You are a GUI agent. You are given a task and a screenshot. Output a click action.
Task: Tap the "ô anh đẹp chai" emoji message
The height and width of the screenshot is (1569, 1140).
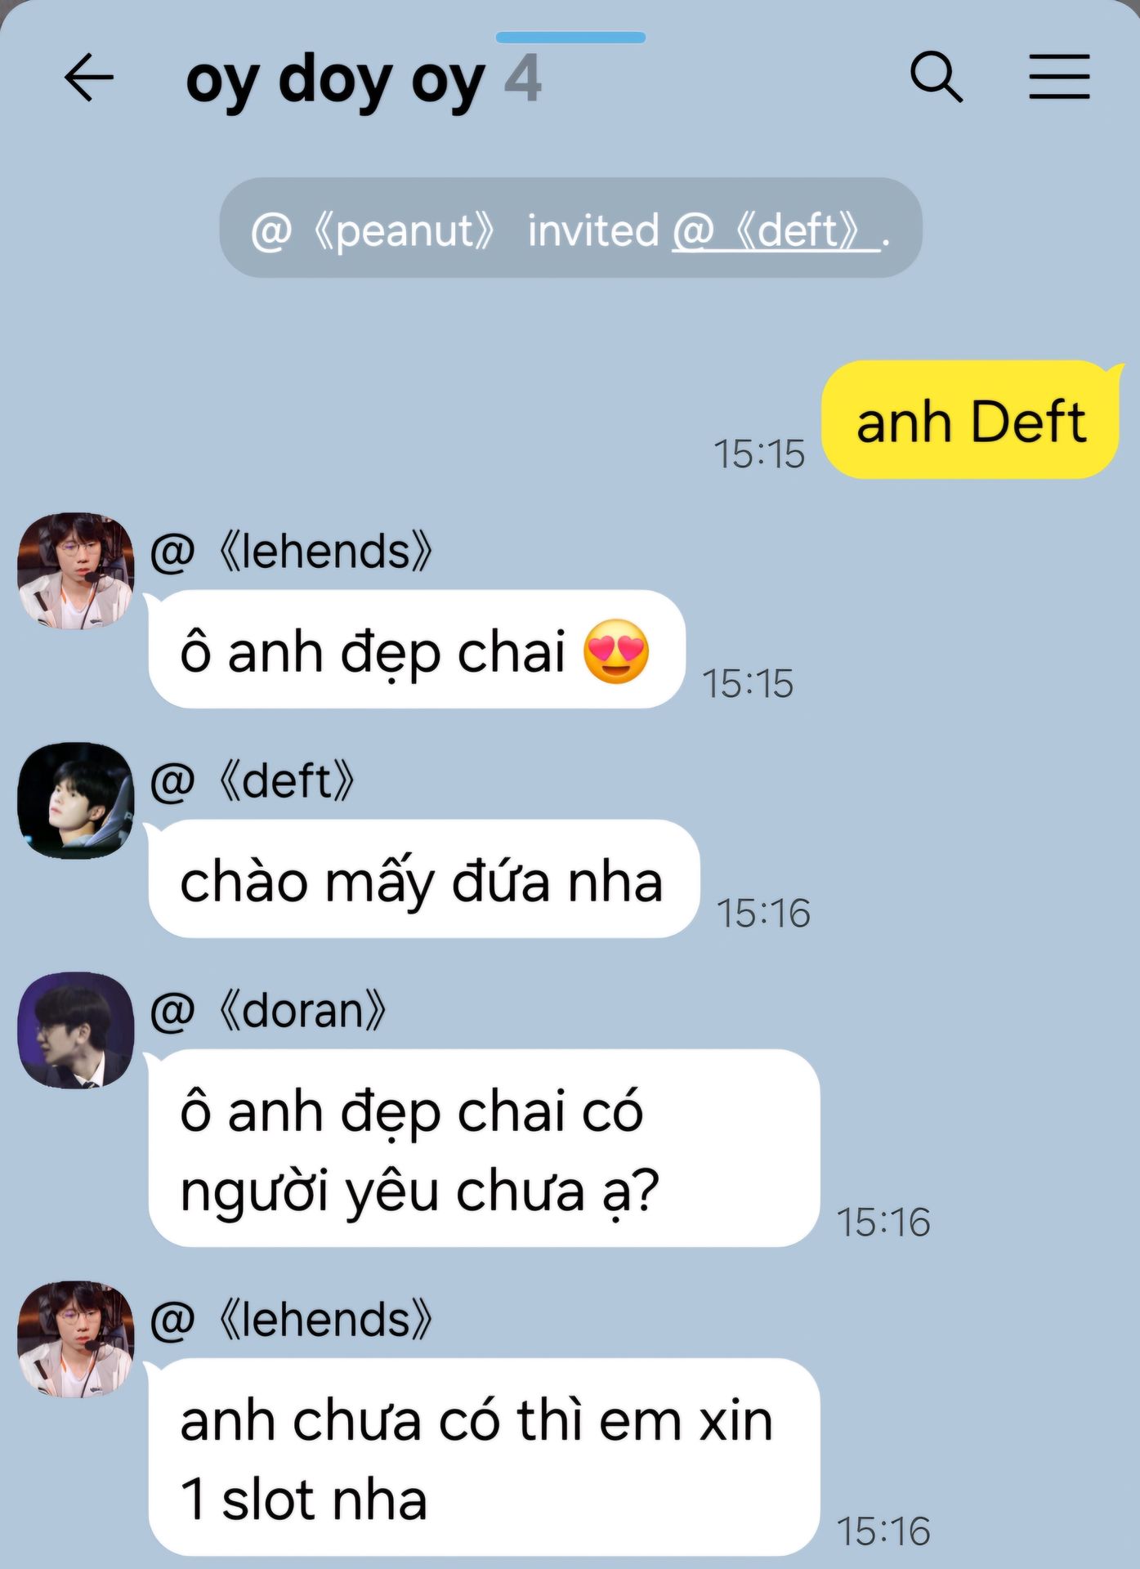416,650
